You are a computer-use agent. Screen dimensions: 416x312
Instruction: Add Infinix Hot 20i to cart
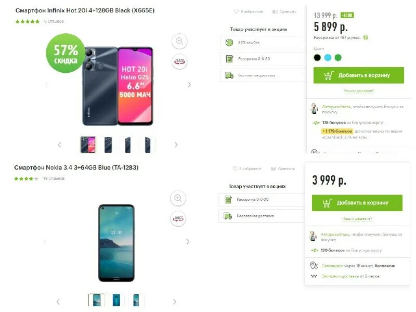click(359, 75)
